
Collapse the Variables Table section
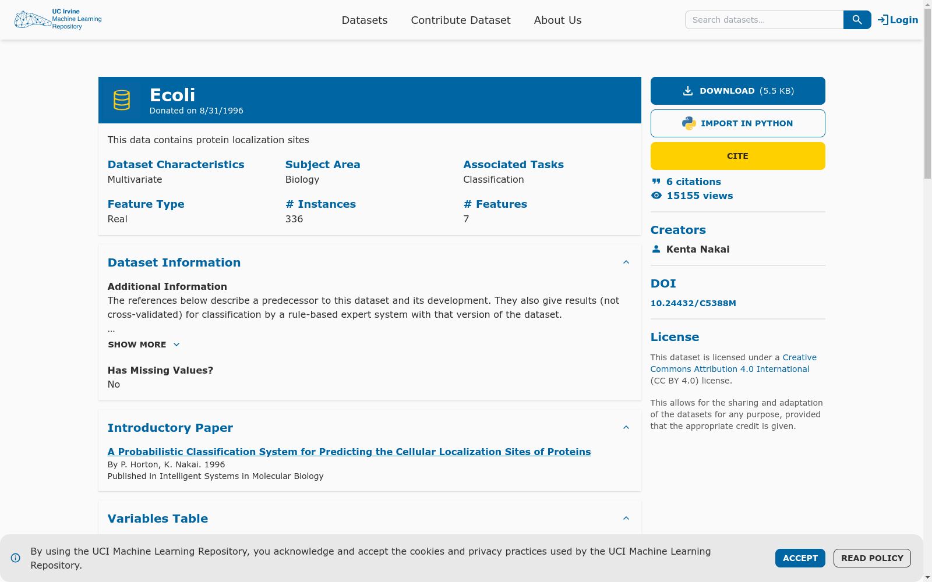(626, 518)
